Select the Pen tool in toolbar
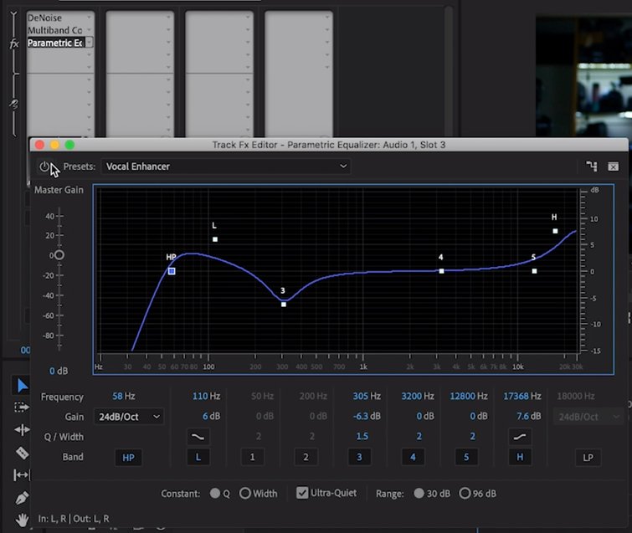The height and width of the screenshot is (533, 632). click(22, 498)
